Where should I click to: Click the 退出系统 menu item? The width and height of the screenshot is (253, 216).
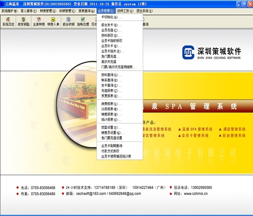144,11
